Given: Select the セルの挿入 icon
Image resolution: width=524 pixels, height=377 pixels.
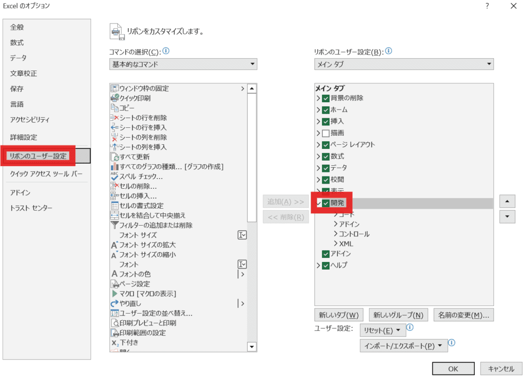Looking at the screenshot, I should click(115, 196).
